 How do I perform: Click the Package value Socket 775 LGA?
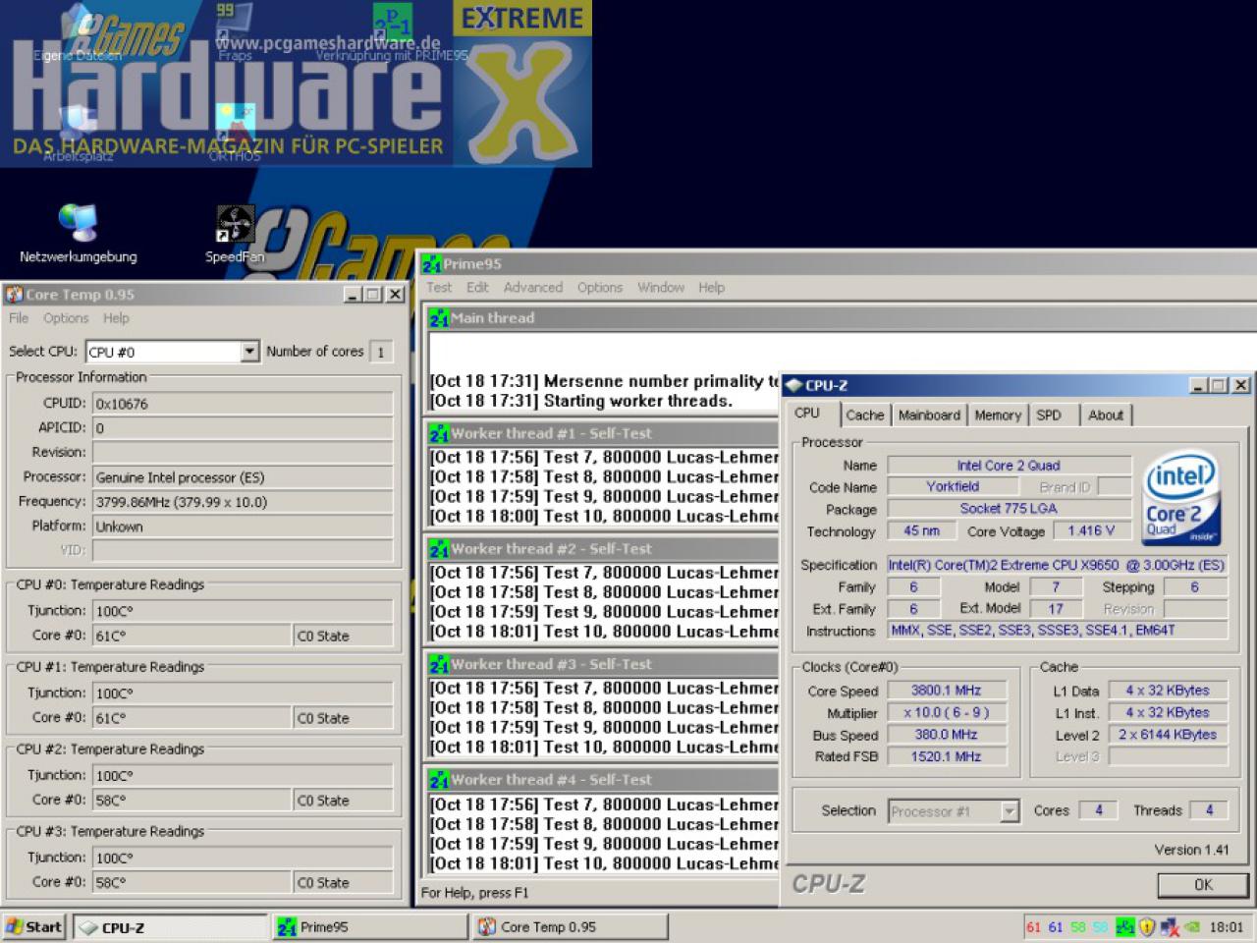[1009, 509]
